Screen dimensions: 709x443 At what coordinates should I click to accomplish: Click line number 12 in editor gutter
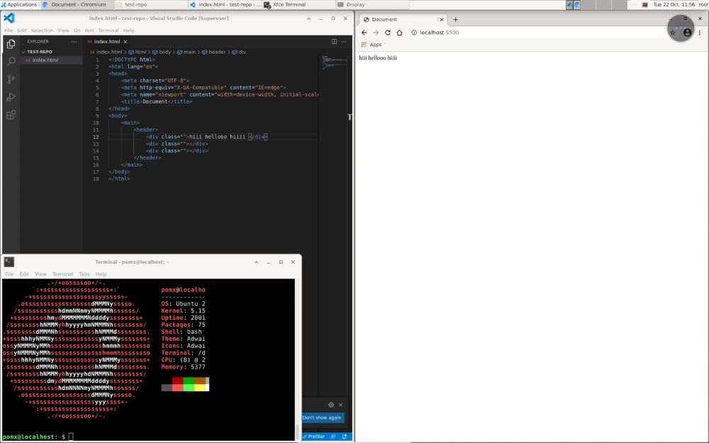coord(96,137)
